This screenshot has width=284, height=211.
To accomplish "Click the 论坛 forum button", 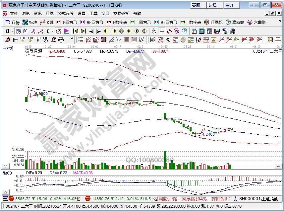I will (x=213, y=5).
